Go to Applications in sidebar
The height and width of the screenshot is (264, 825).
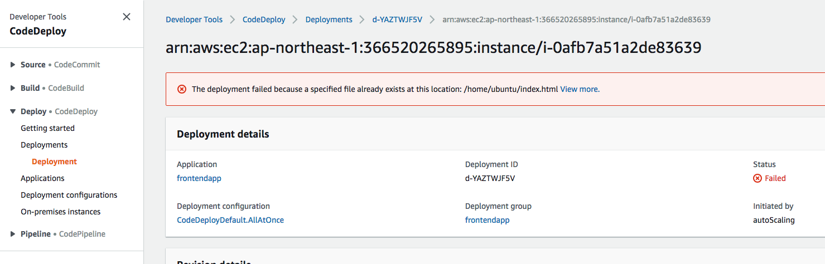[42, 178]
